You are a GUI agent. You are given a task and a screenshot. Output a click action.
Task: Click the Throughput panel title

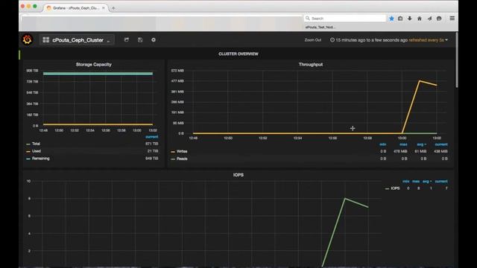pos(311,65)
